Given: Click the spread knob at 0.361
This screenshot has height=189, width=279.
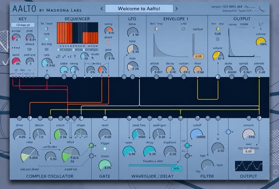Looking at the screenshot, I should [244, 70].
